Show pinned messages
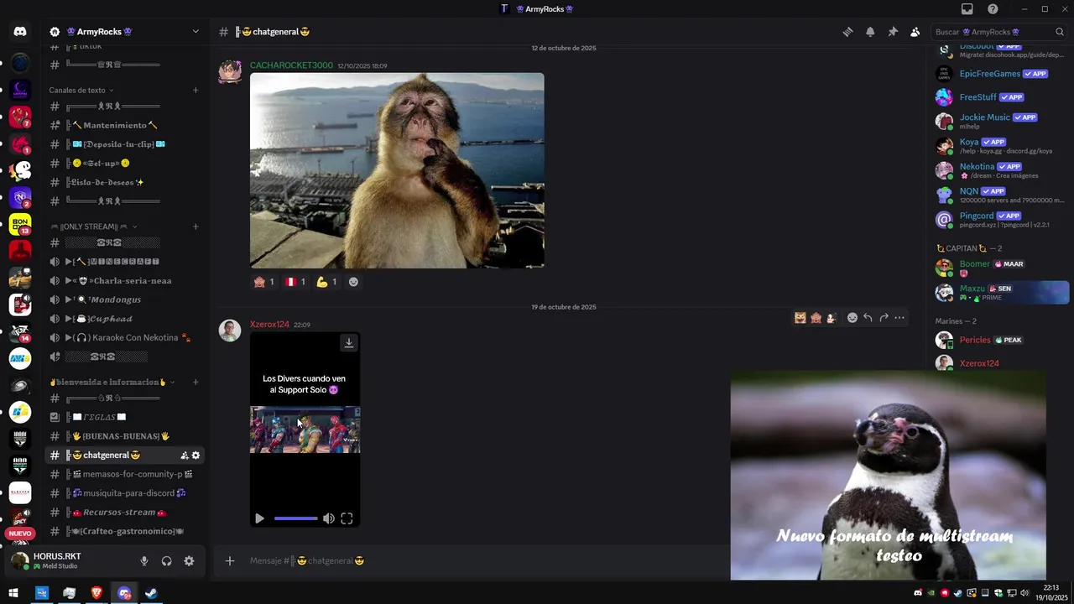Viewport: 1074px width, 604px height. pyautogui.click(x=893, y=32)
